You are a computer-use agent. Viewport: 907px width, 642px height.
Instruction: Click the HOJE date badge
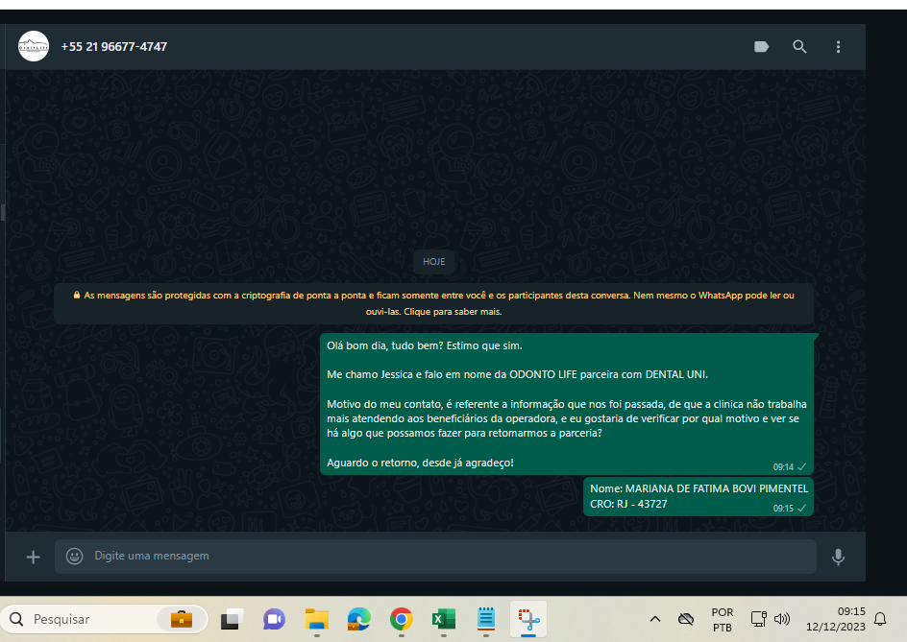click(434, 262)
